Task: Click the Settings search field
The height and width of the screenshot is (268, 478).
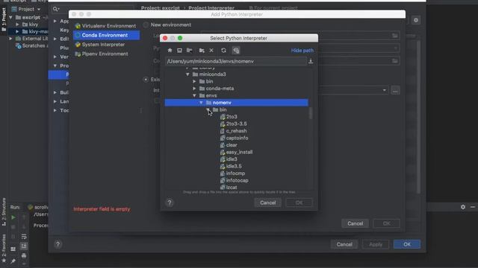Action: 93,9
